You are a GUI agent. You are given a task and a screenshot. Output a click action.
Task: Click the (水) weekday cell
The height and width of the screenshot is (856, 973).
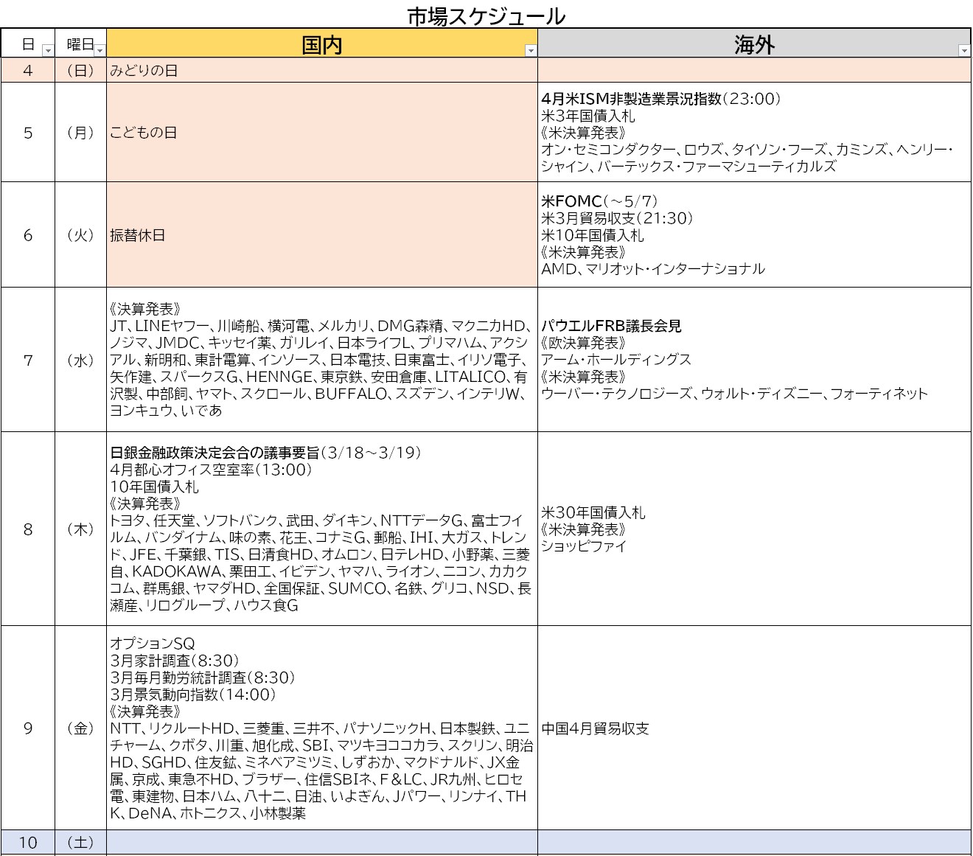[80, 360]
